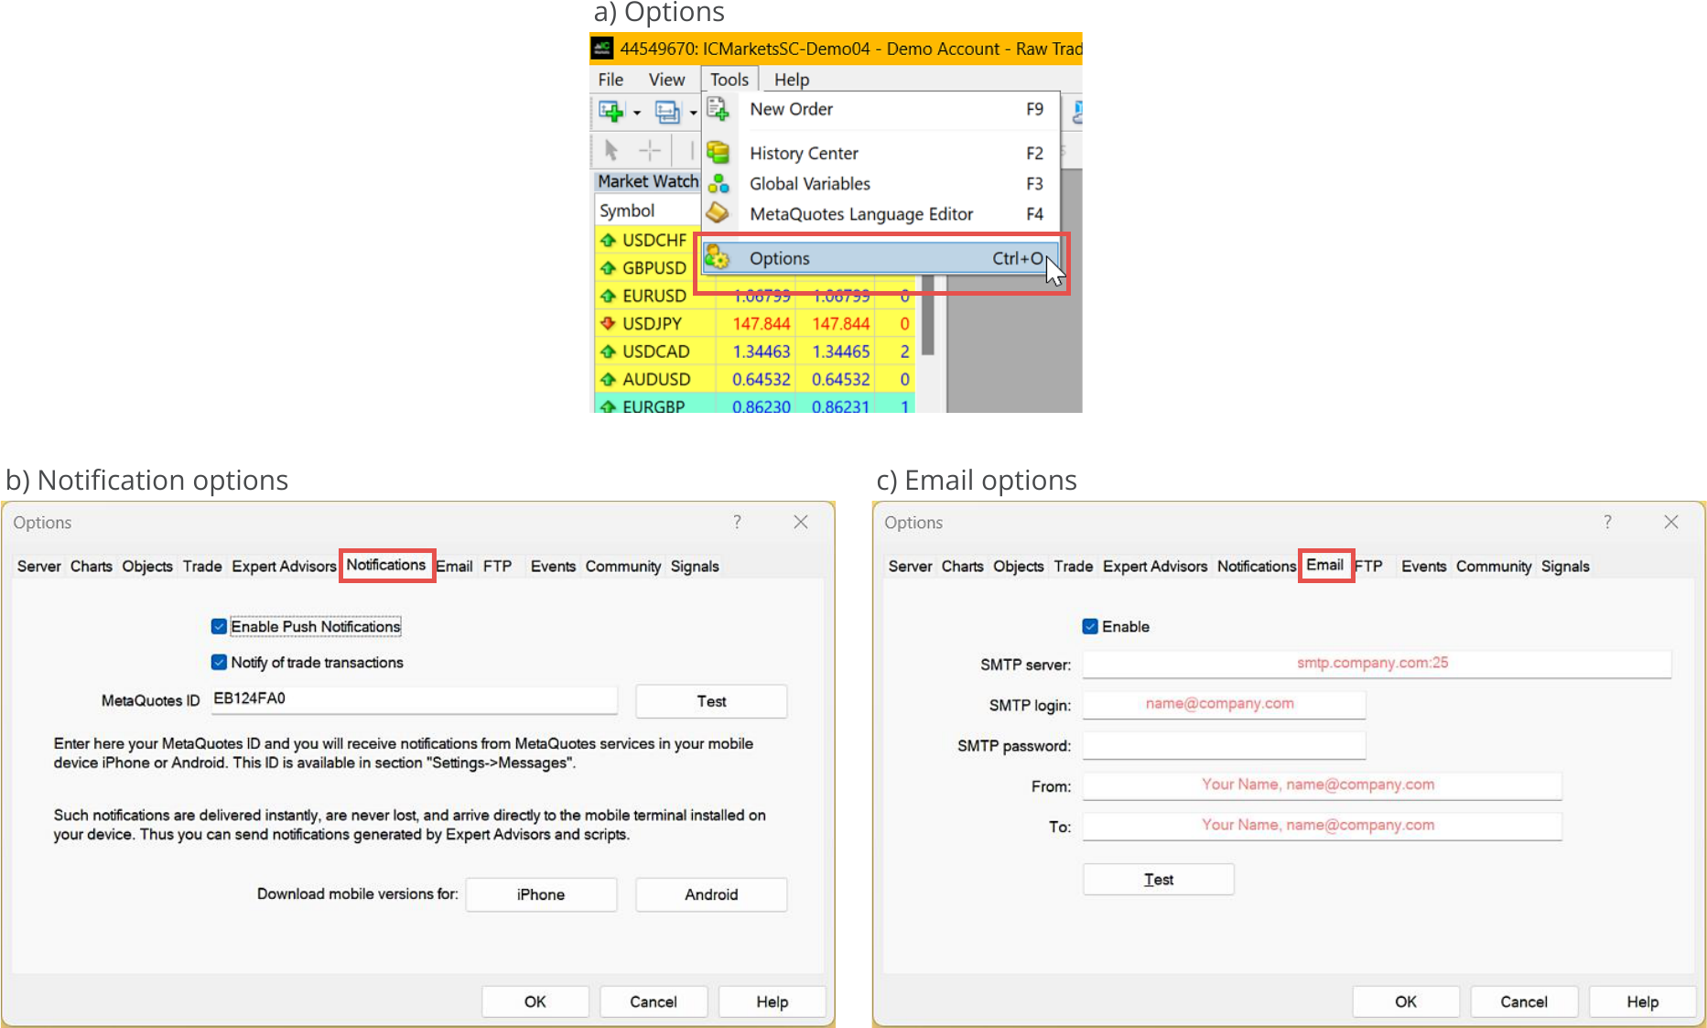1707x1028 pixels.
Task: Click the New Chart toolbar icon
Action: click(x=610, y=112)
